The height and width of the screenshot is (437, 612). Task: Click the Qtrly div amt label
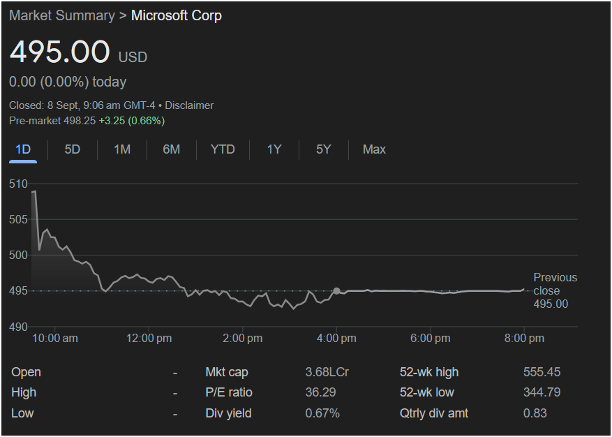[433, 413]
